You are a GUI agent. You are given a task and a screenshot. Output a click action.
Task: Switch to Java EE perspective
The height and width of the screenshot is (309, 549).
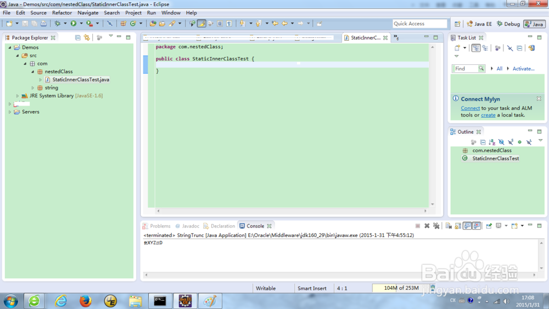479,24
